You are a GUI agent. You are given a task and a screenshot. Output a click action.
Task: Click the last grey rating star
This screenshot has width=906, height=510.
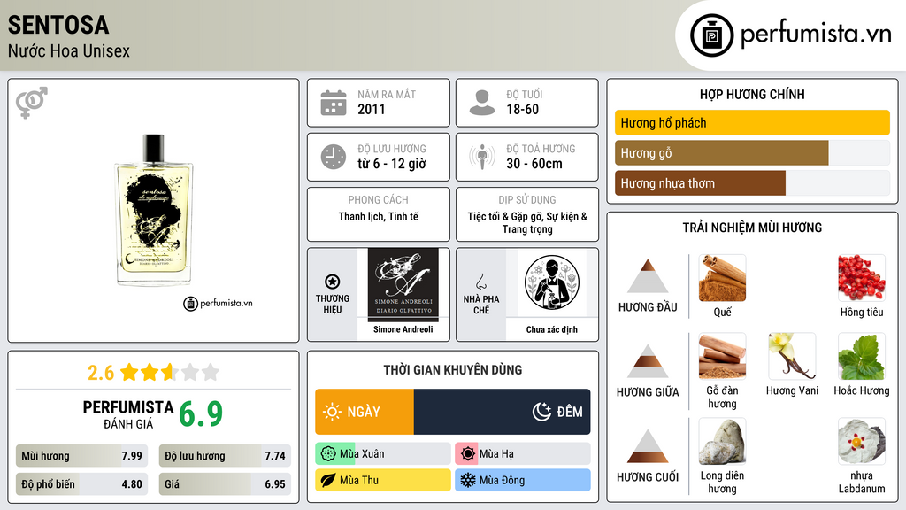[x=211, y=372]
